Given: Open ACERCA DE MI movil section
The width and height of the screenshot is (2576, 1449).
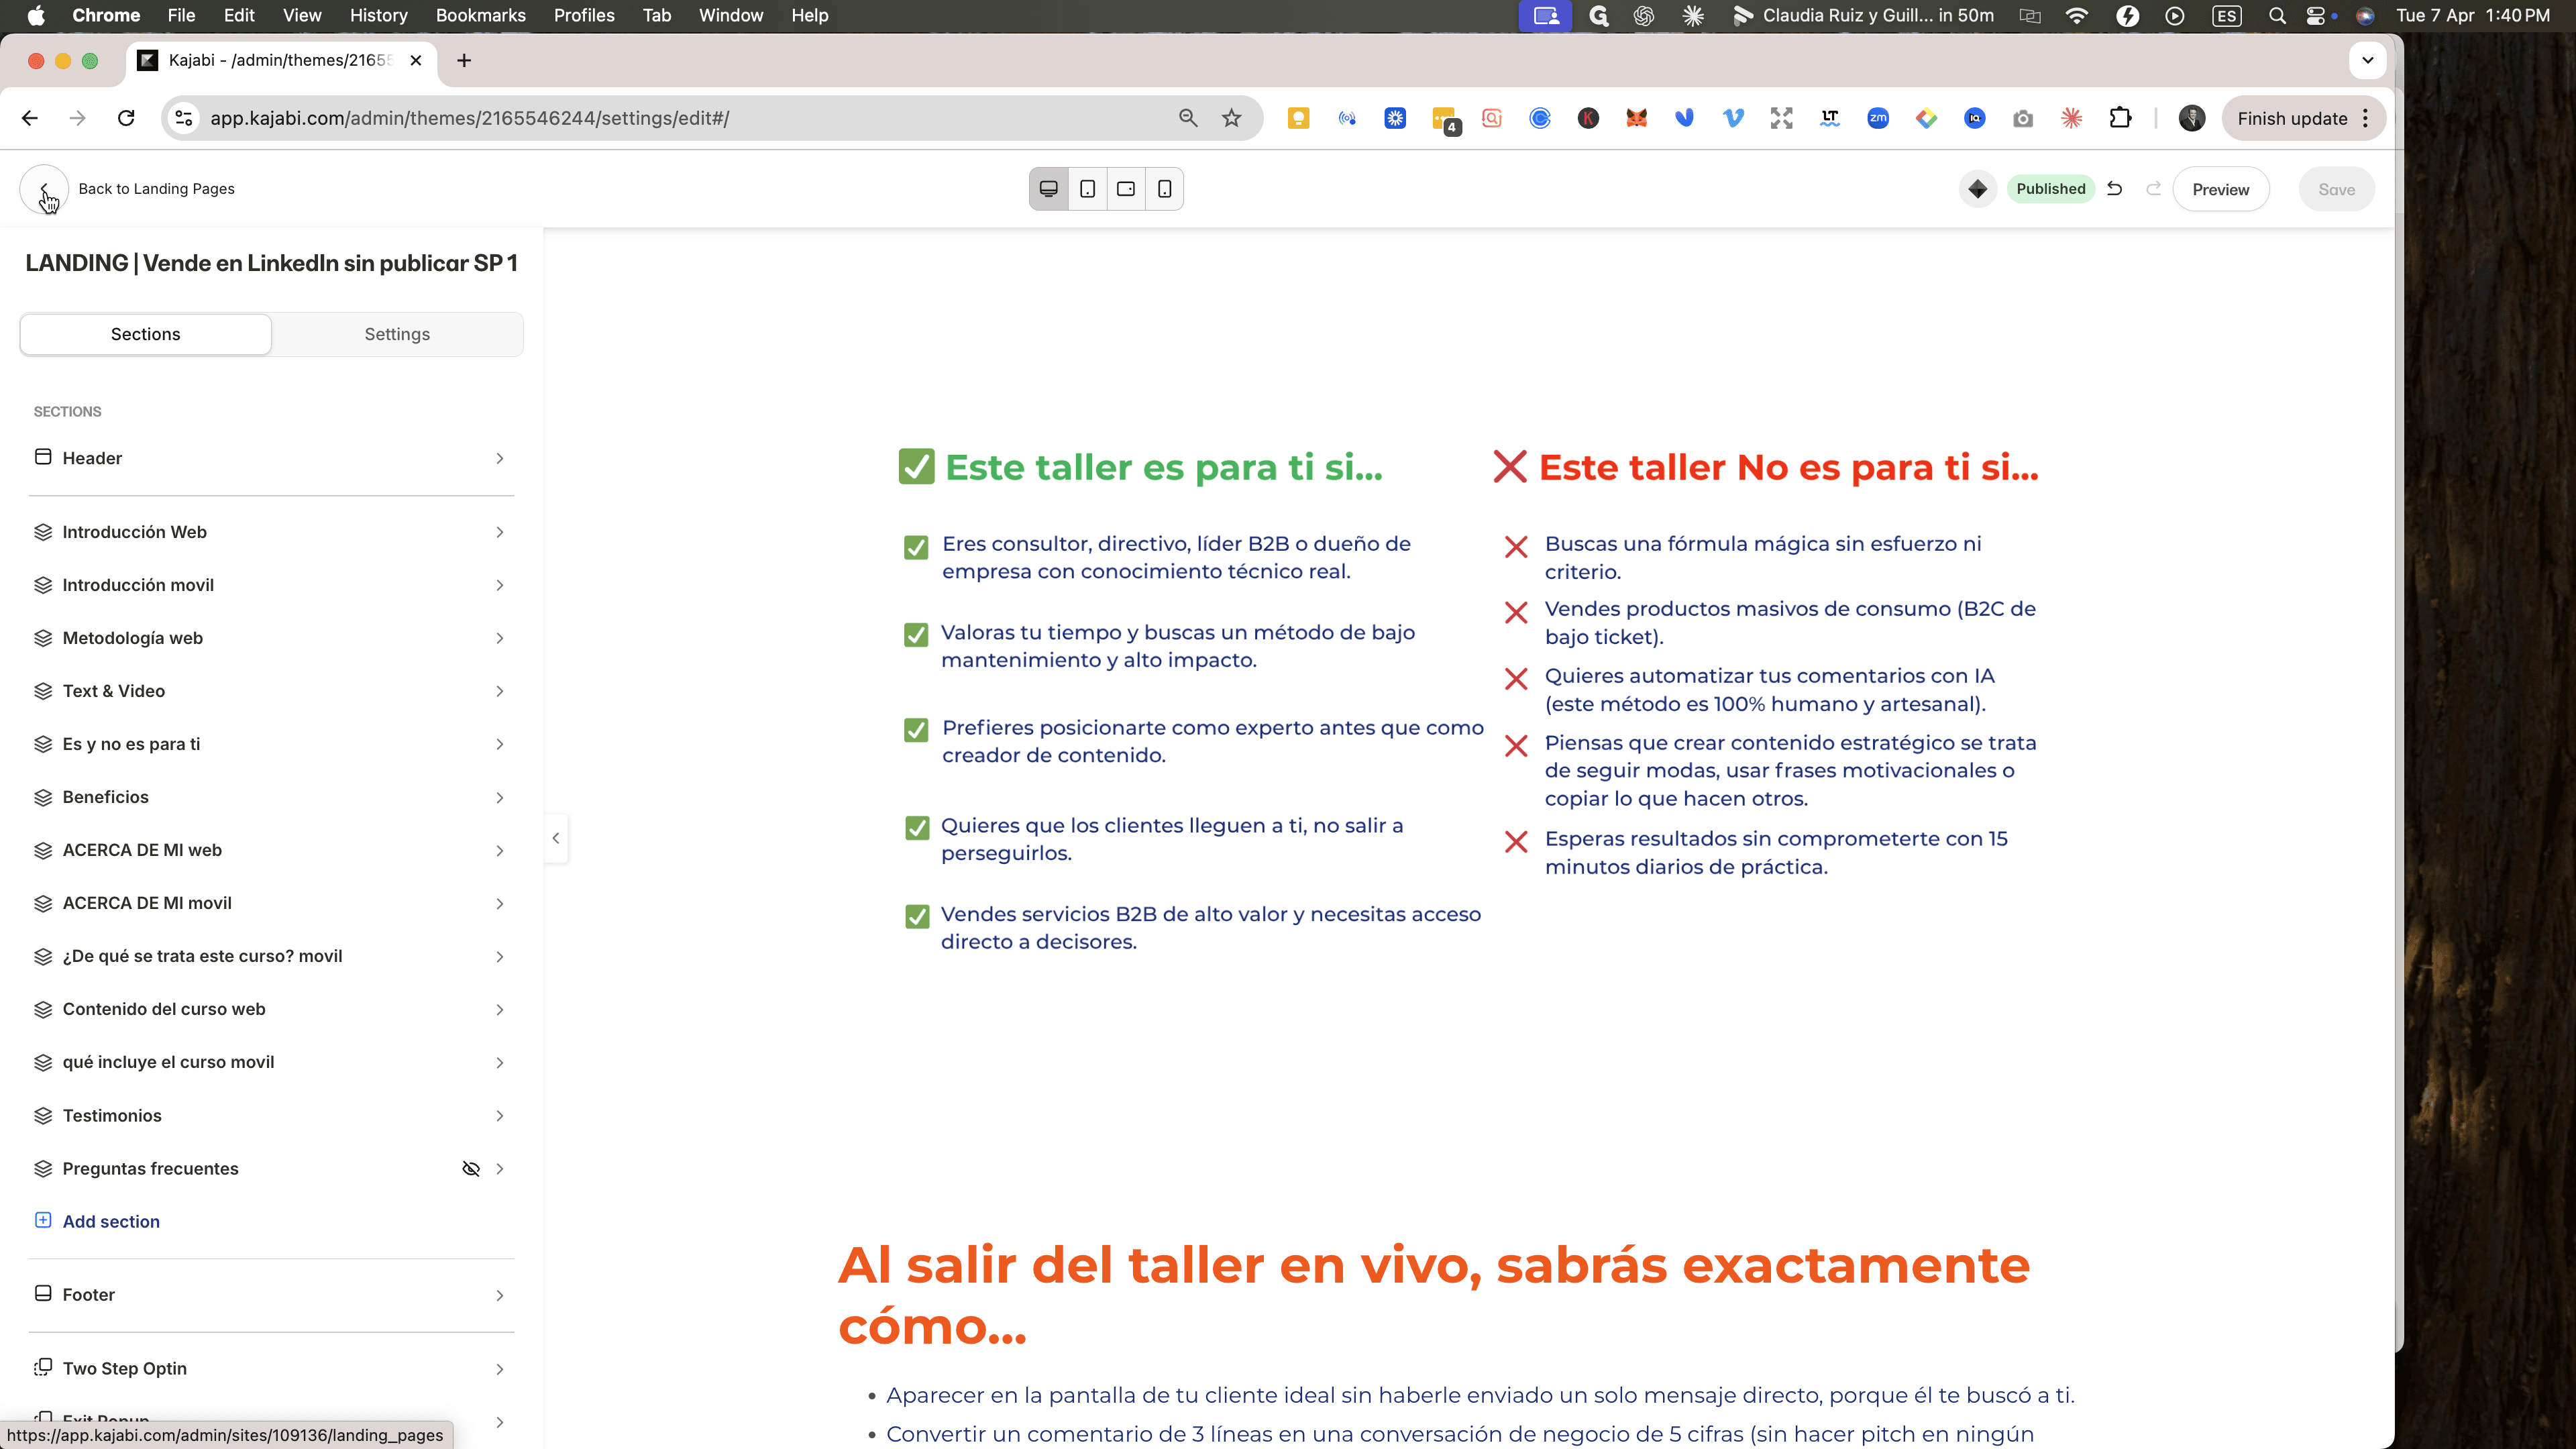Looking at the screenshot, I should (271, 903).
